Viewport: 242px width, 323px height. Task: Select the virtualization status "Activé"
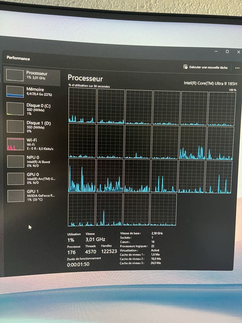[155, 250]
